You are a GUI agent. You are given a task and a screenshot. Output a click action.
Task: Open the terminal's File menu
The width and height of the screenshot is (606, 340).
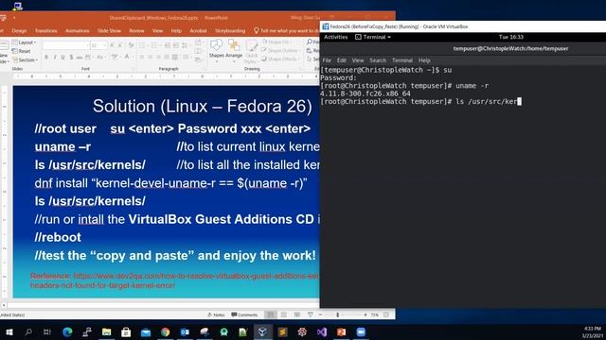(327, 60)
